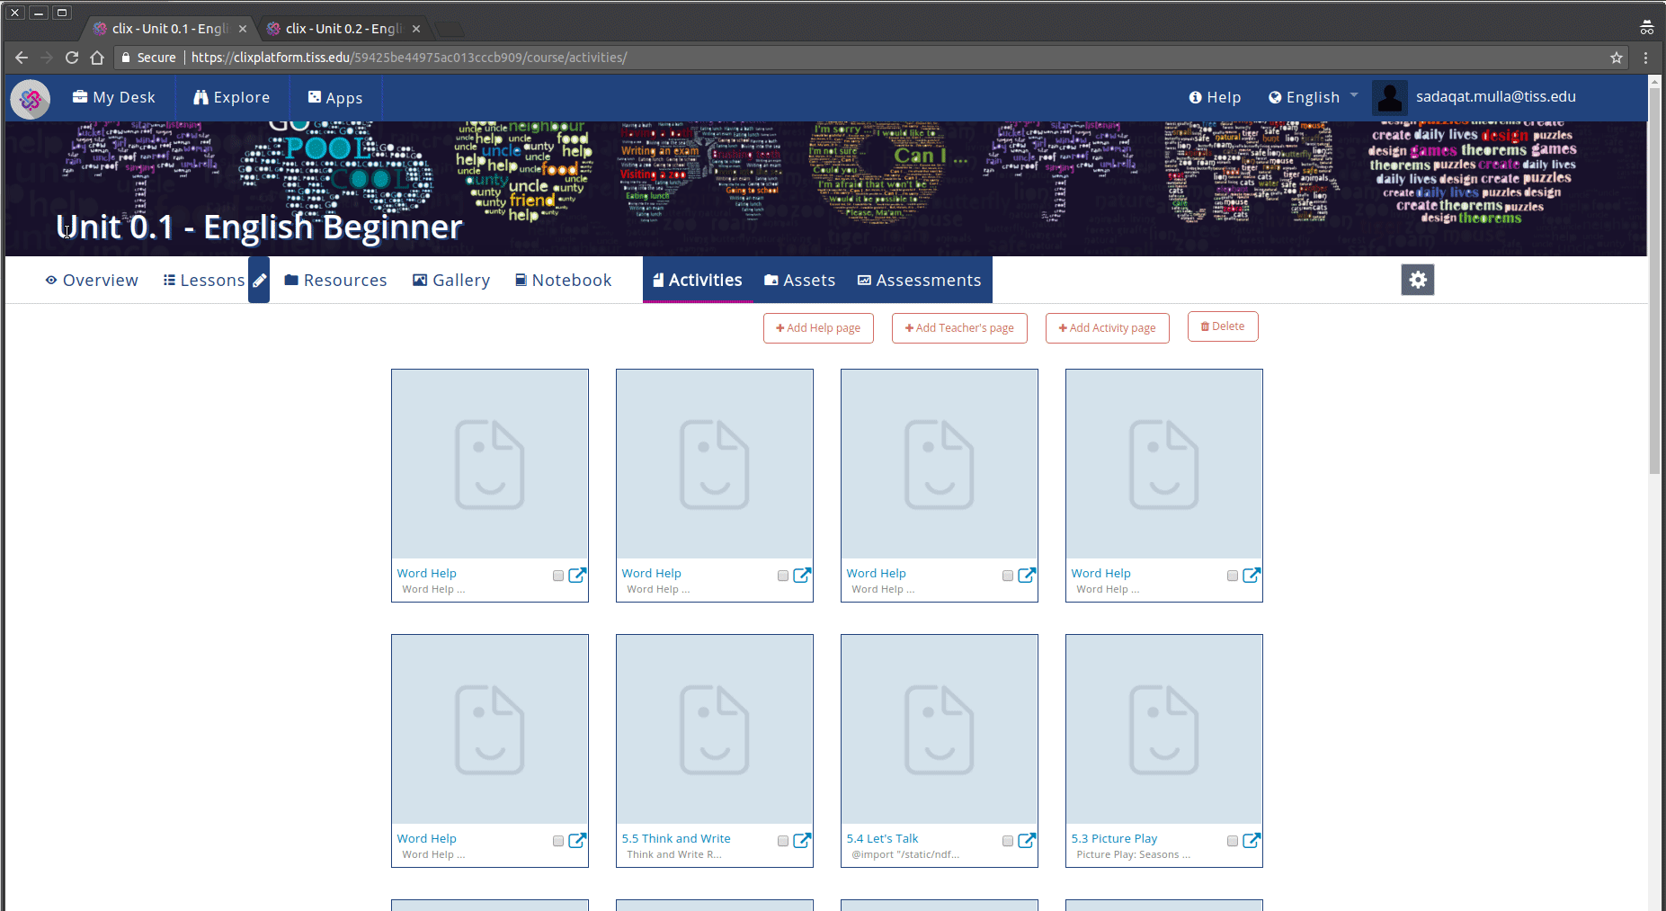
Task: Click the user profile avatar icon
Action: [x=1389, y=97]
